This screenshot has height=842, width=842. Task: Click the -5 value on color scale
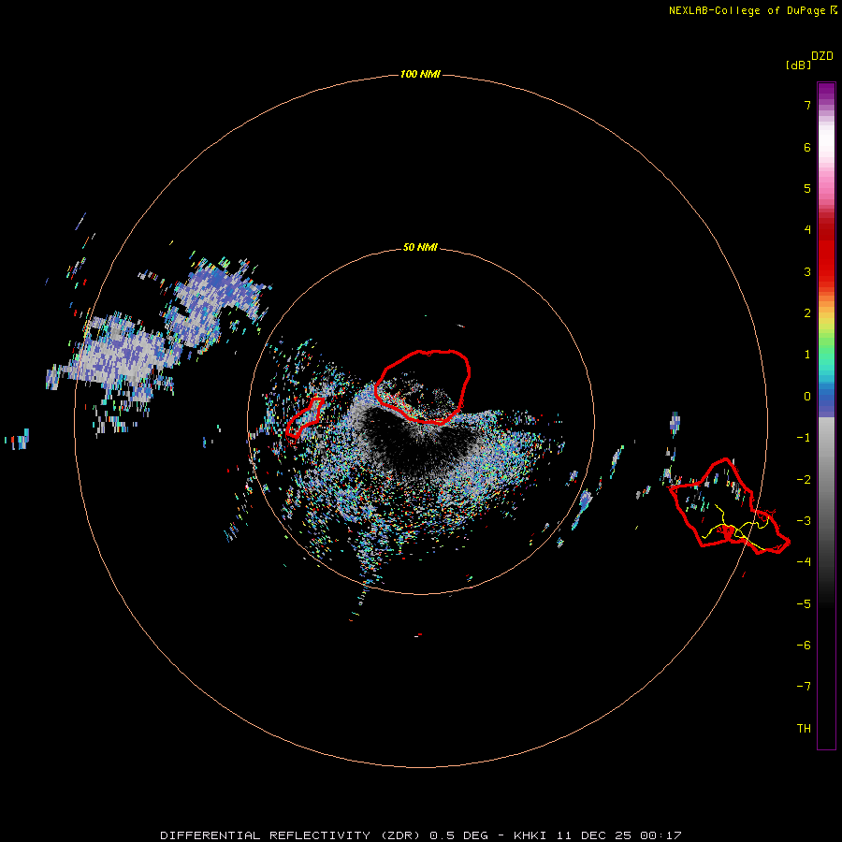coord(804,604)
